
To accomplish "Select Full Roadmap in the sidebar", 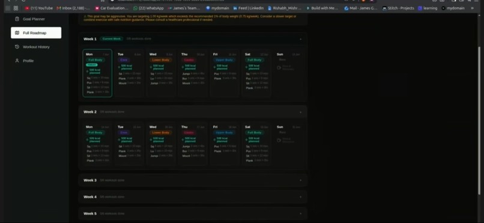I will (36, 32).
